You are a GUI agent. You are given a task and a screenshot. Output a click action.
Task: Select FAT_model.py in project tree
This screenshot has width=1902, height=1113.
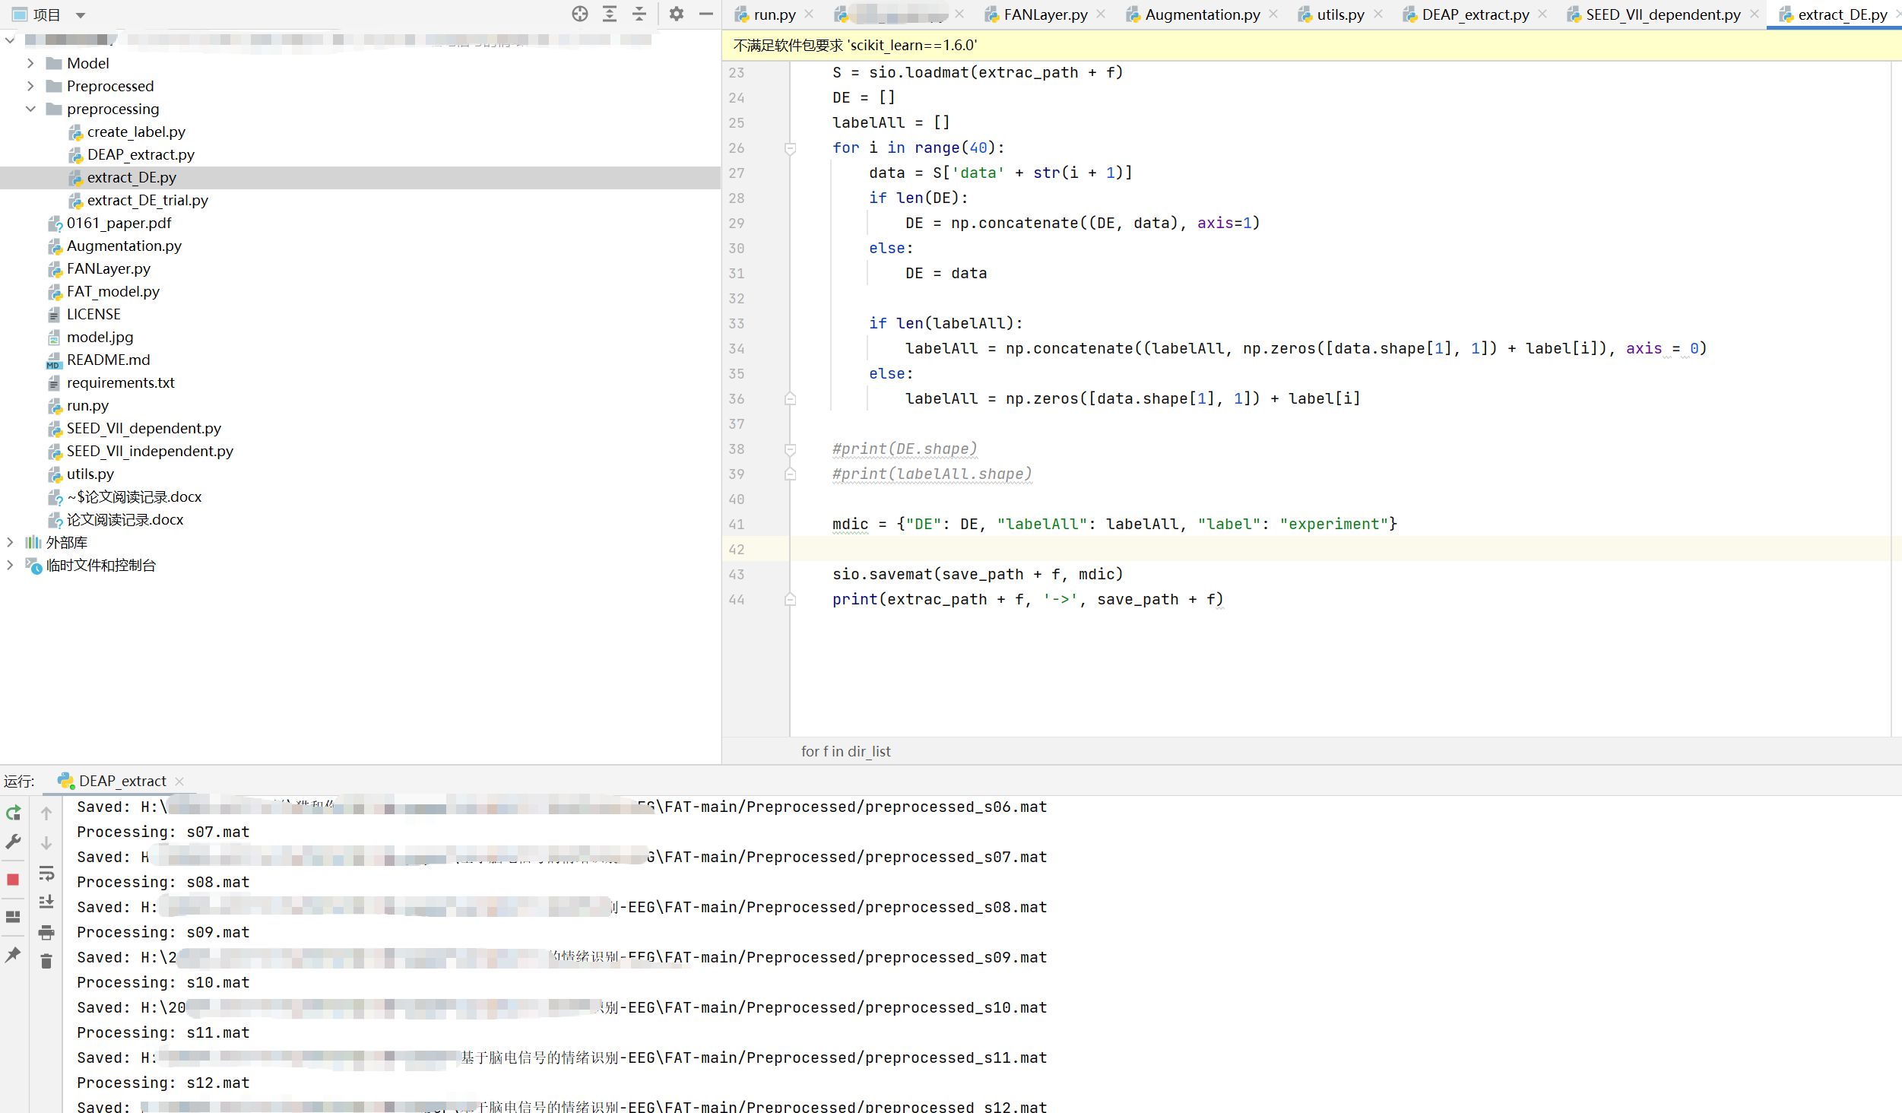coord(113,291)
